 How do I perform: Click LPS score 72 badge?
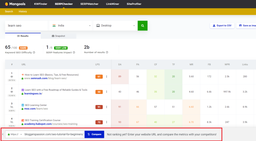click(99, 122)
